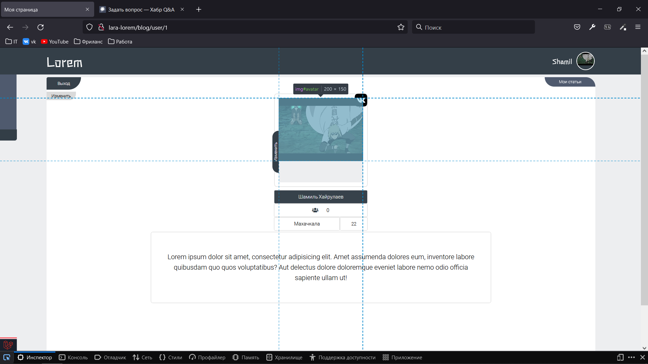Open the Работа bookmarks folder

coord(120,41)
